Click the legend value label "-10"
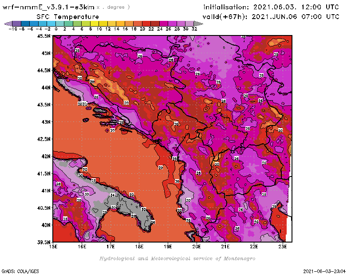The image size is (355, 274). (x=13, y=29)
